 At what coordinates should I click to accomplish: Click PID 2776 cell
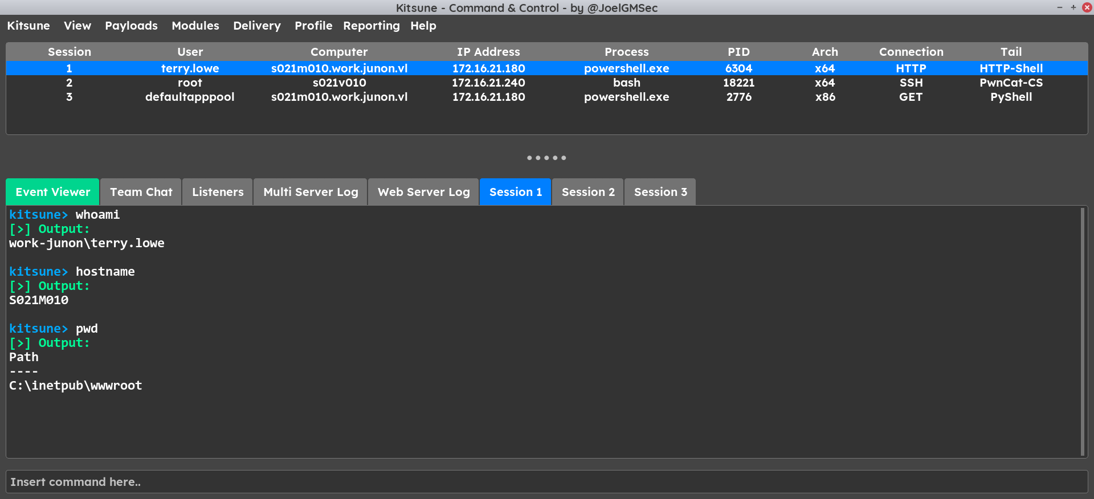pyautogui.click(x=739, y=97)
